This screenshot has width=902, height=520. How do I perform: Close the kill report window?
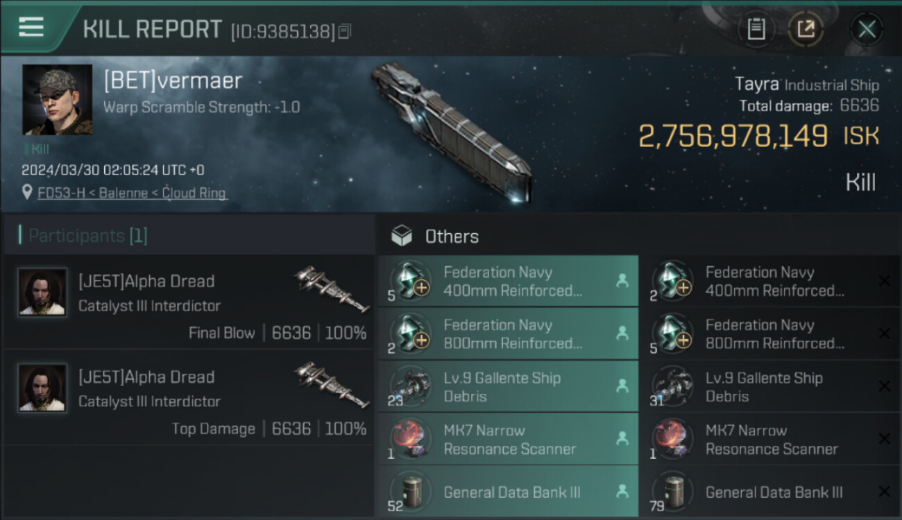click(x=867, y=29)
